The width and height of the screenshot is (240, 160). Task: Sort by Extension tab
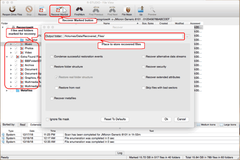35,125
